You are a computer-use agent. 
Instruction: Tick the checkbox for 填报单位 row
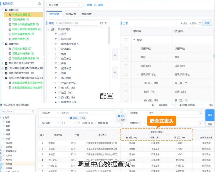pos(126,49)
